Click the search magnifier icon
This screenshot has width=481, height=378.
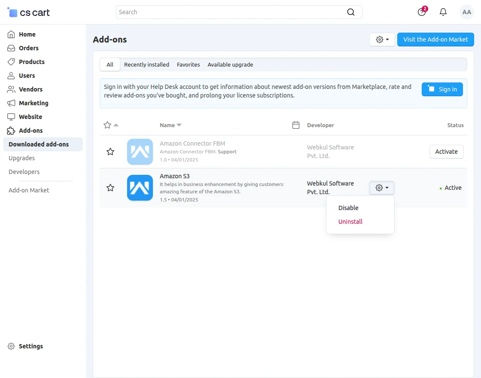pos(350,12)
